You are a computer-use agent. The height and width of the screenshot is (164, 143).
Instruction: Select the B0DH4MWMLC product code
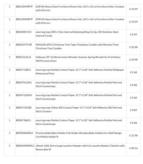pos(25,146)
